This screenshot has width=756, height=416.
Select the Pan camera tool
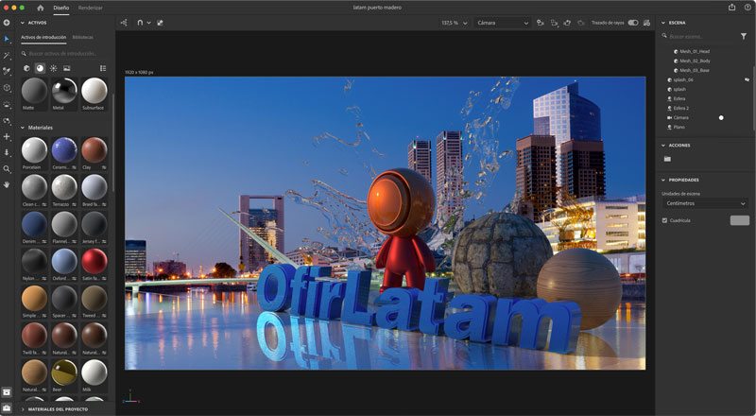[x=7, y=136]
